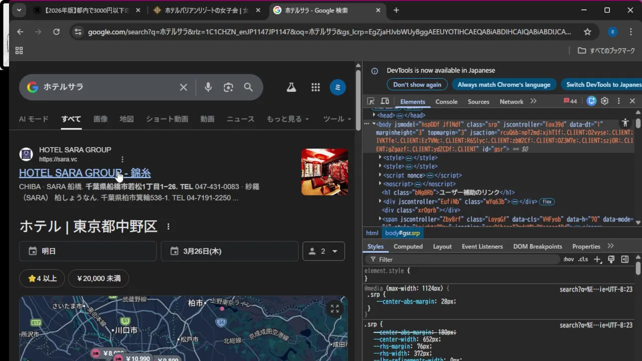Image resolution: width=642 pixels, height=361 pixels.
Task: Open the もっと見る dropdown
Action: click(x=287, y=119)
